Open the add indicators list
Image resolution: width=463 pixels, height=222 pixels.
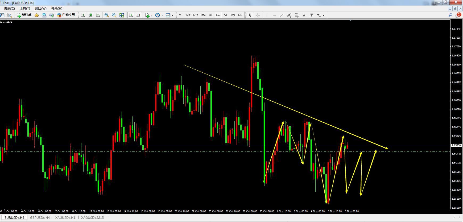147,15
